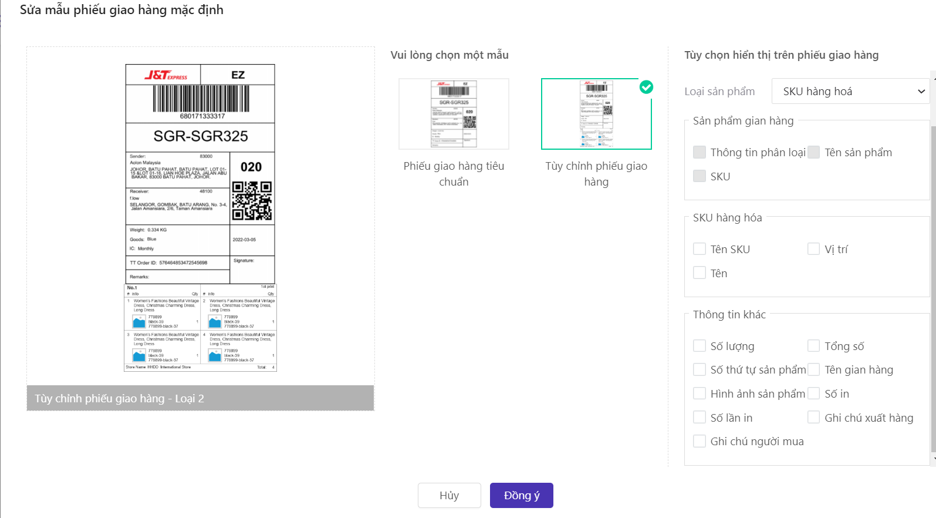Enable the Số lần in checkbox

(700, 418)
